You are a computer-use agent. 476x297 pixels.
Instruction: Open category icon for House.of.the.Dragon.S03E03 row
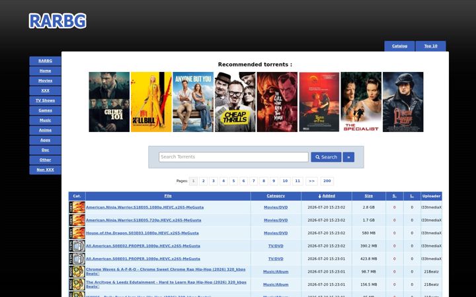[77, 233]
